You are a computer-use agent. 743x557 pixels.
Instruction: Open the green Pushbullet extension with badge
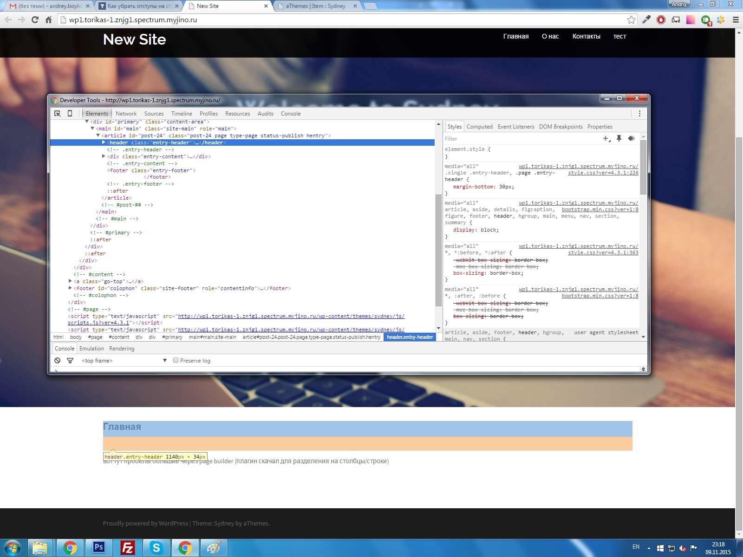coord(706,20)
